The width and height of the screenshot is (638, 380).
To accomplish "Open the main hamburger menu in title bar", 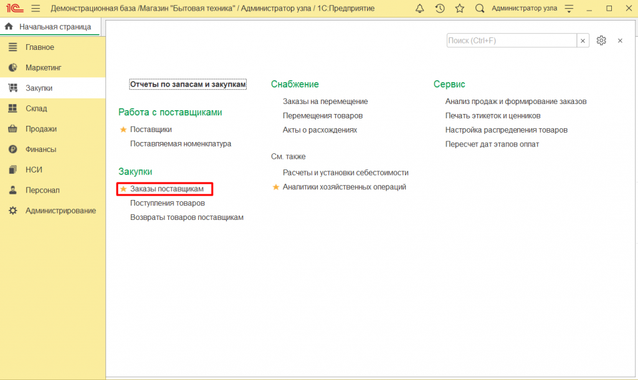I will pos(36,8).
